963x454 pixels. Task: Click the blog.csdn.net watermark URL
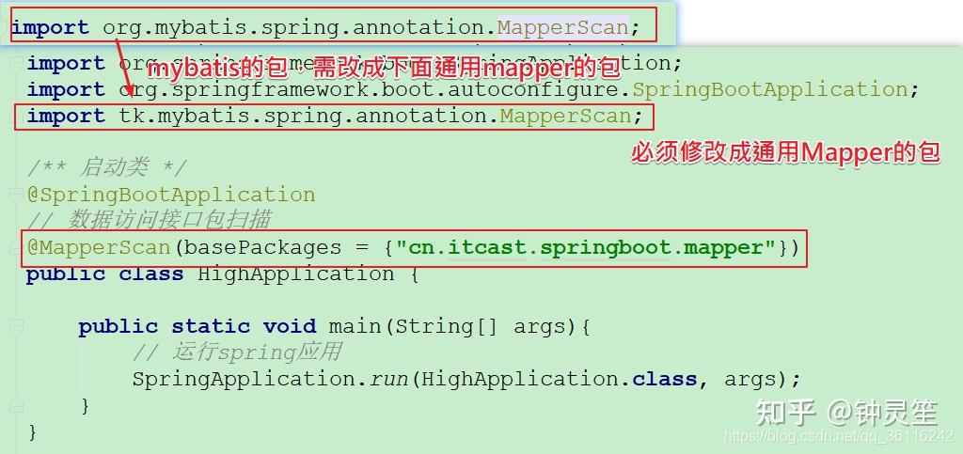coord(839,437)
